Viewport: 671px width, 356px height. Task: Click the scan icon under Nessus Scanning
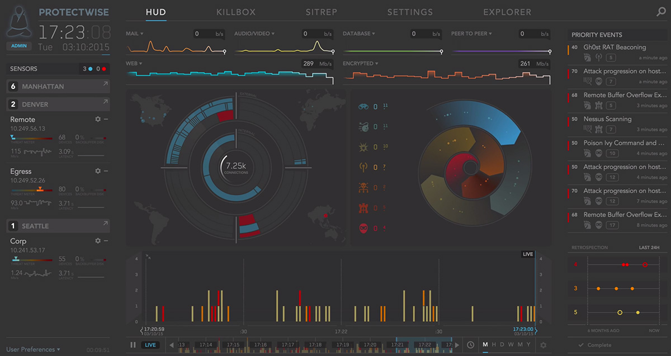pos(588,129)
